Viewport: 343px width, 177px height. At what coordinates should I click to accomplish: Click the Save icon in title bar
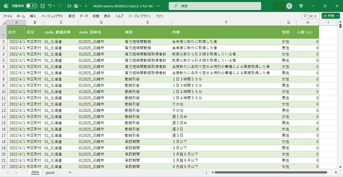pyautogui.click(x=42, y=6)
